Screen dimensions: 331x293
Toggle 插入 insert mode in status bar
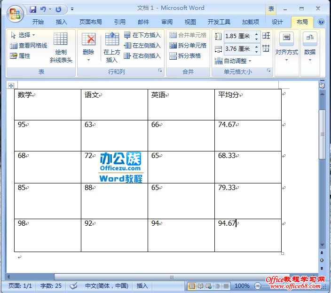coord(142,286)
